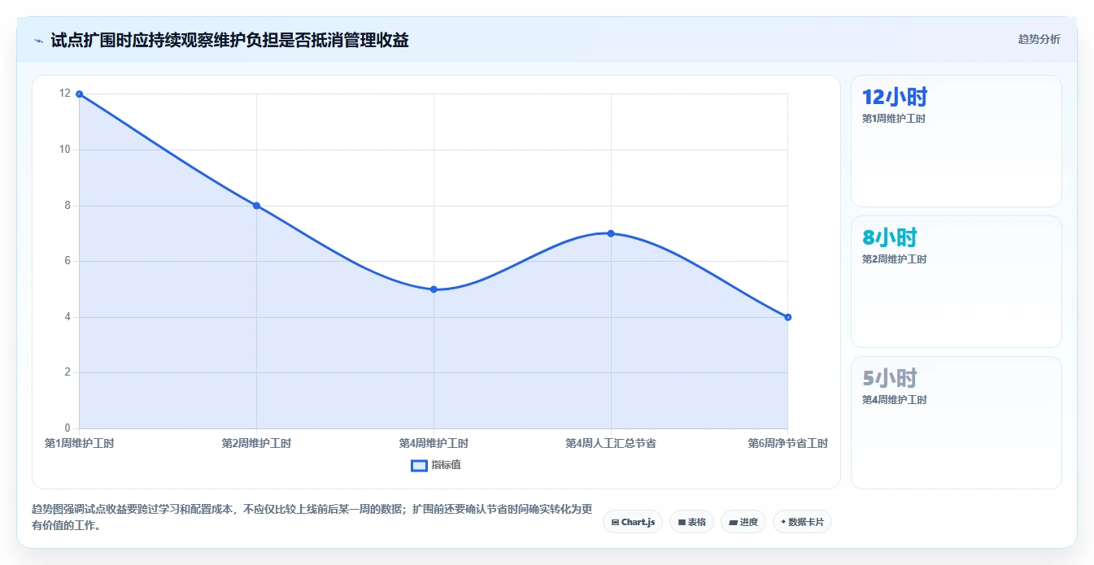Open the 8小时 stat card

(x=957, y=282)
